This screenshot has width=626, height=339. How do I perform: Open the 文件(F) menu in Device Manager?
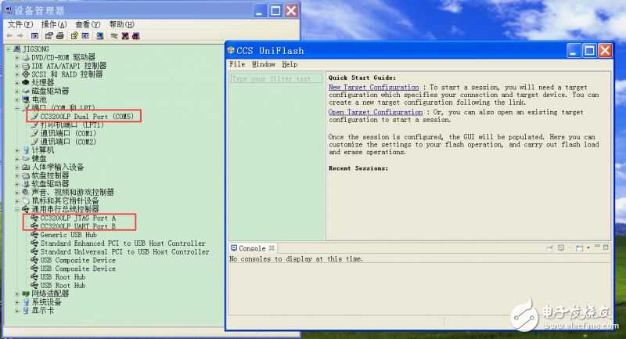point(20,24)
